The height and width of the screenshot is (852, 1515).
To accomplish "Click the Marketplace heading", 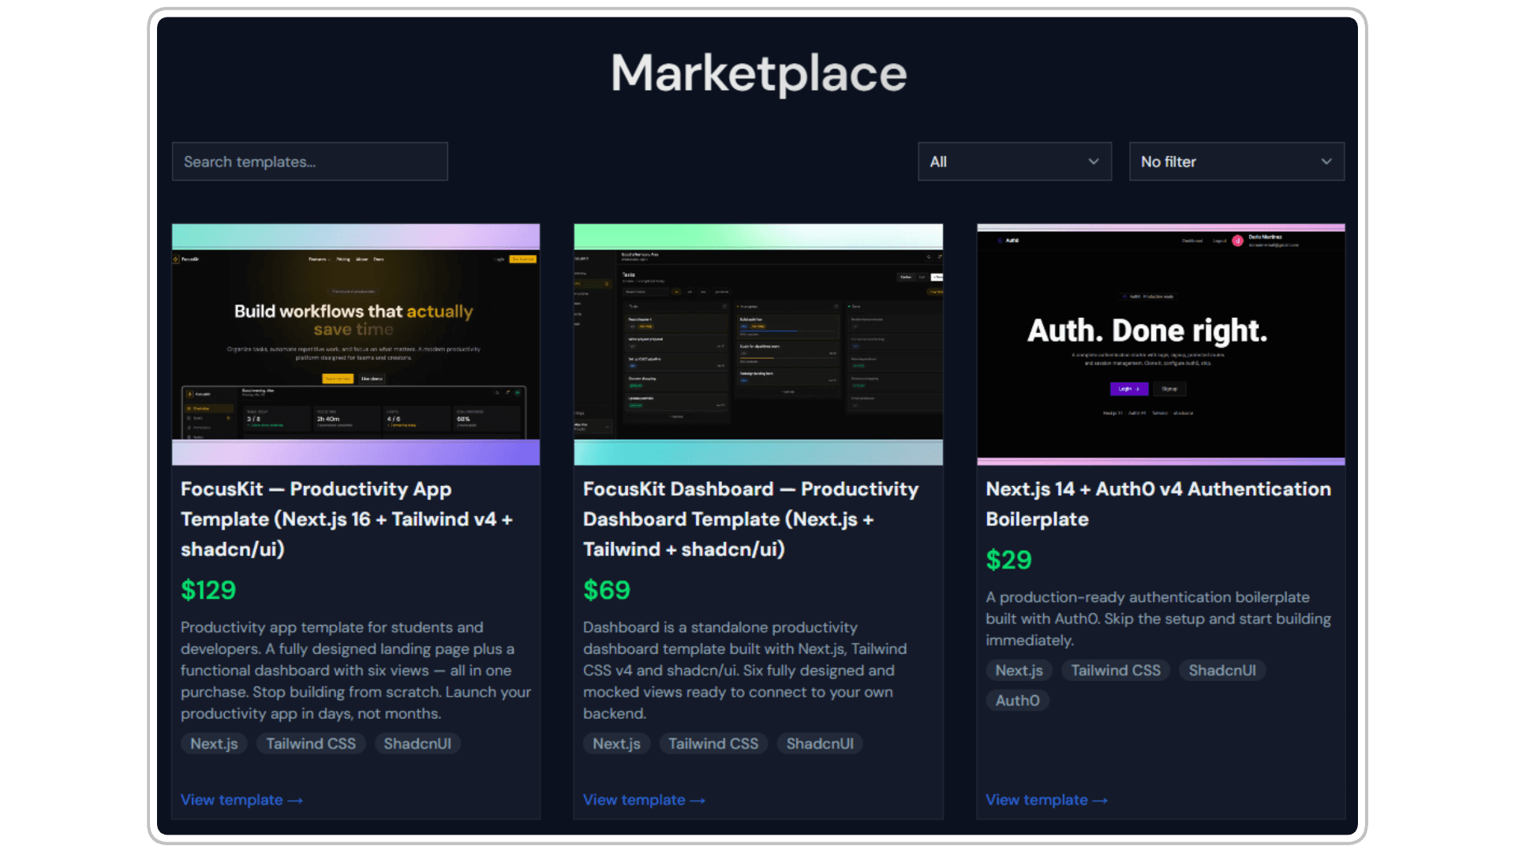I will (x=758, y=73).
